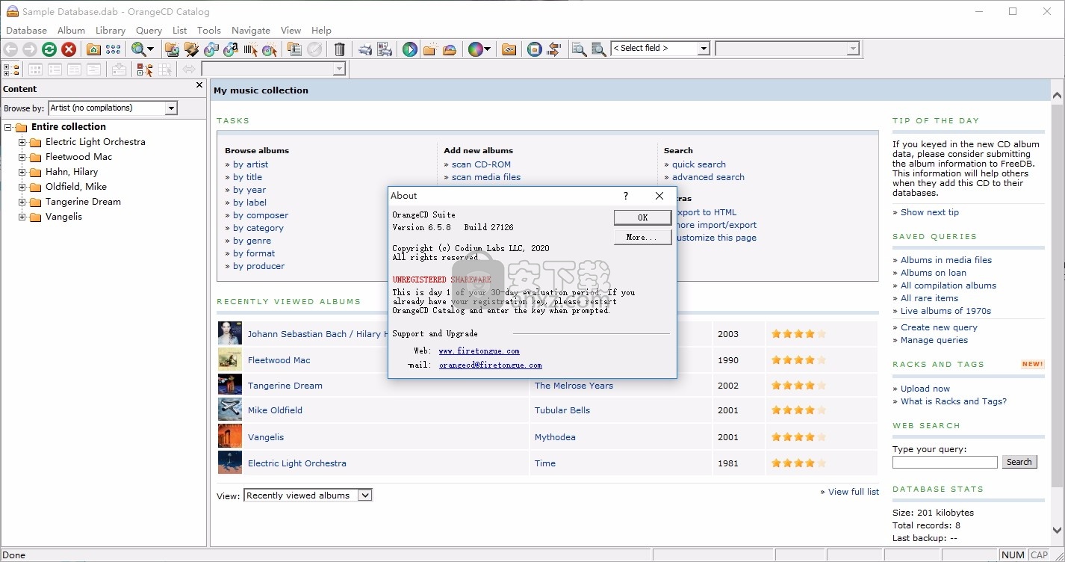Viewport: 1065px width, 562px height.
Task: Click the tree with cursor select icon
Action: click(145, 70)
